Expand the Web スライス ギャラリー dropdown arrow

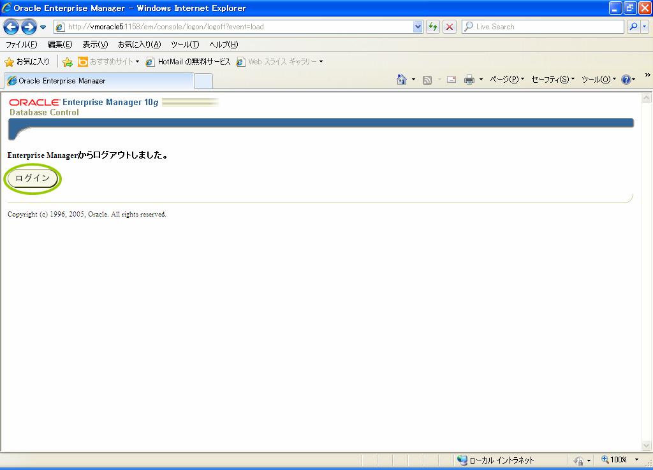[321, 62]
